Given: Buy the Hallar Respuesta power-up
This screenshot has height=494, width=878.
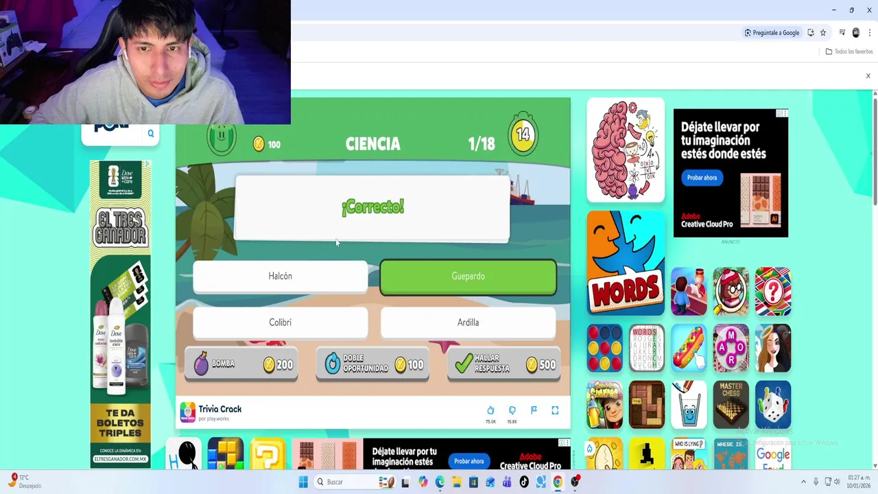Looking at the screenshot, I should (504, 364).
